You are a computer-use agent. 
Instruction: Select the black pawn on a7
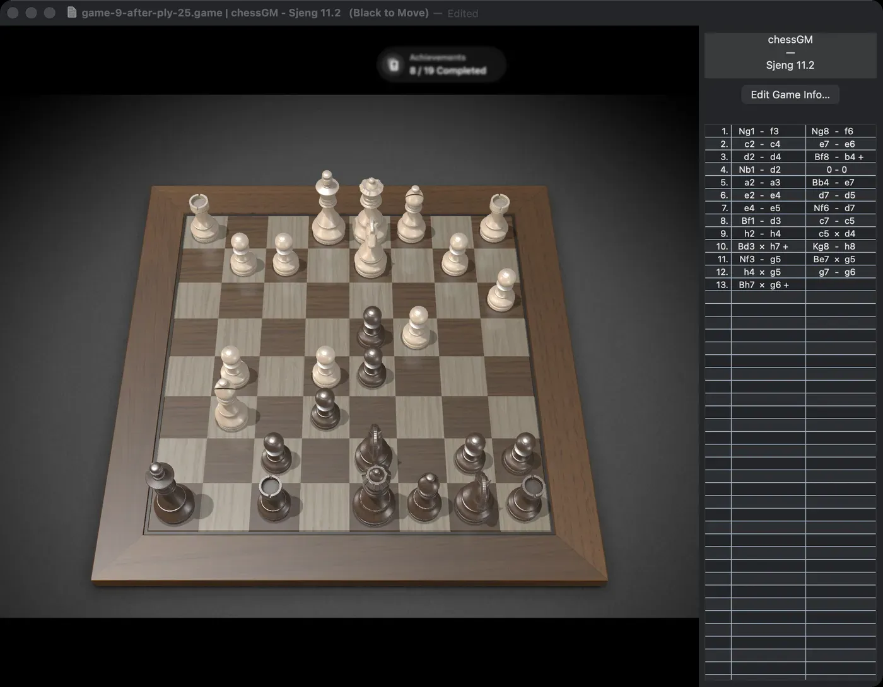pyautogui.click(x=521, y=453)
